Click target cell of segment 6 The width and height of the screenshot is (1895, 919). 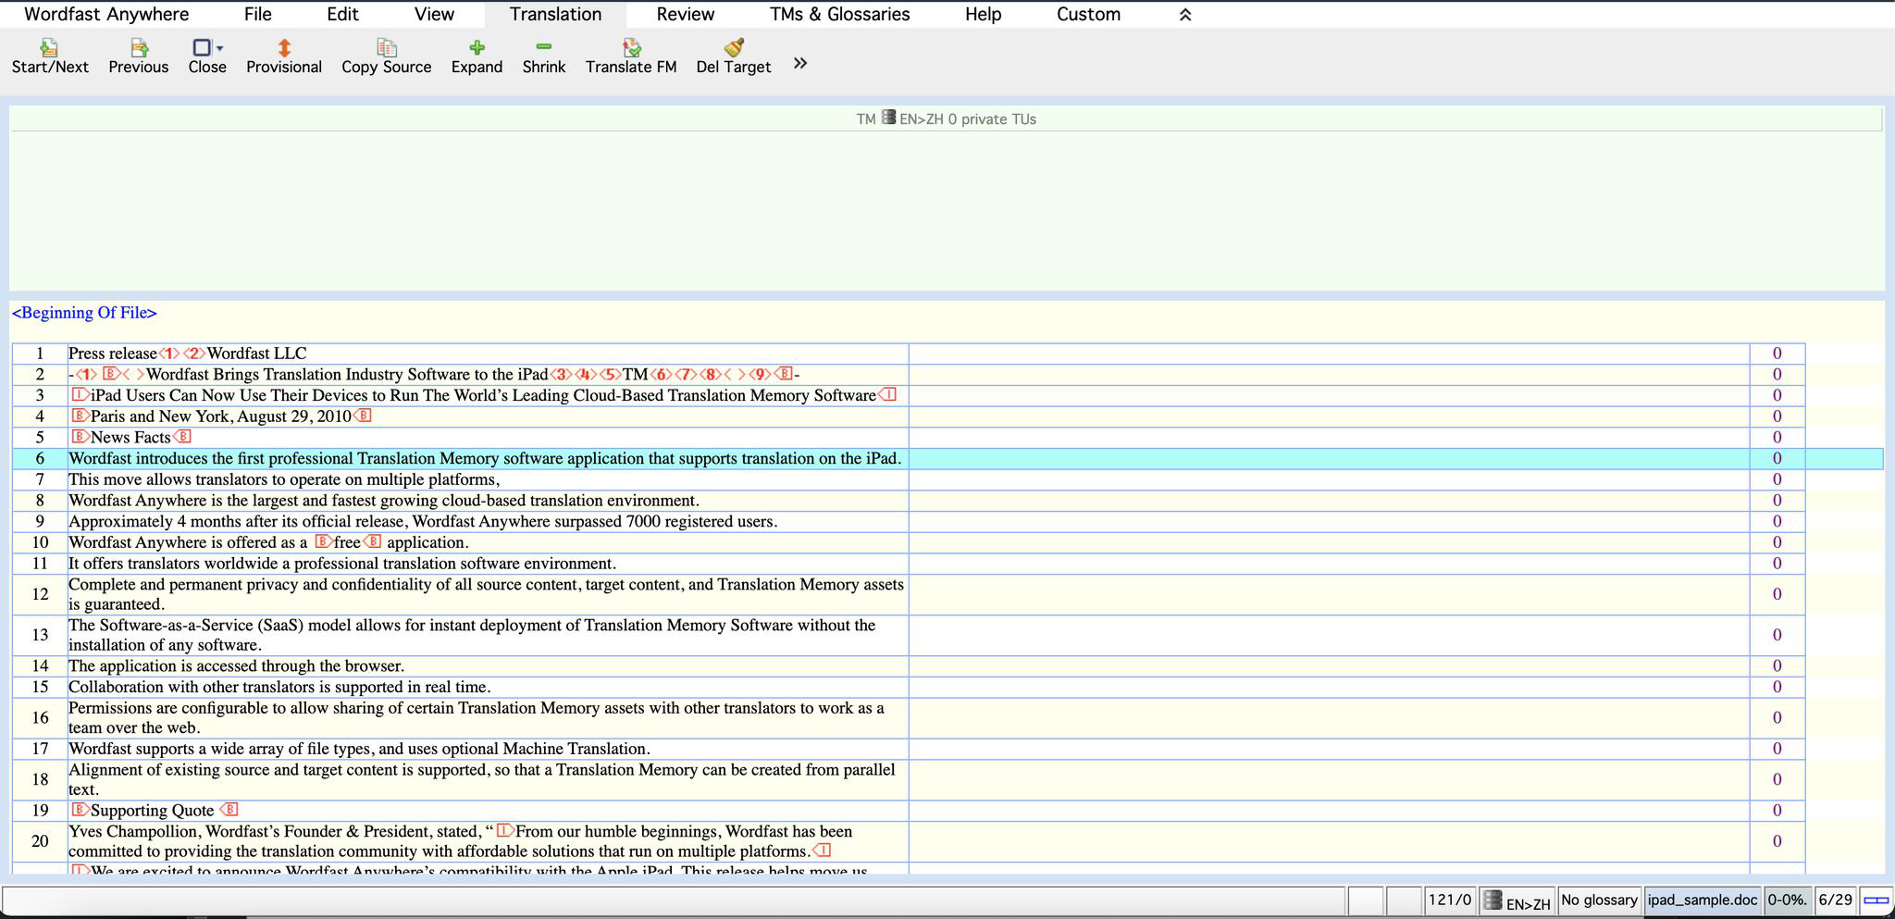coord(1329,459)
